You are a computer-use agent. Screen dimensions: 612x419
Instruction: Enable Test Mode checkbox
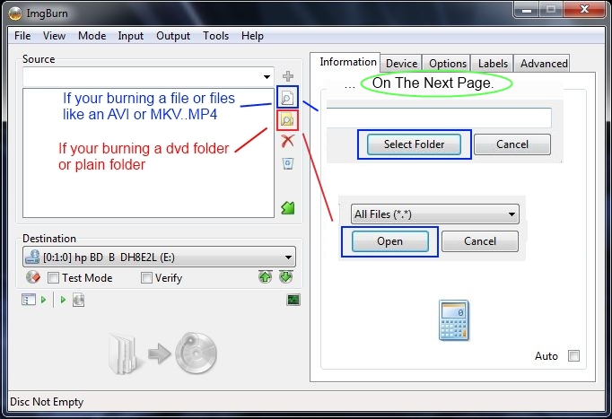tap(53, 278)
